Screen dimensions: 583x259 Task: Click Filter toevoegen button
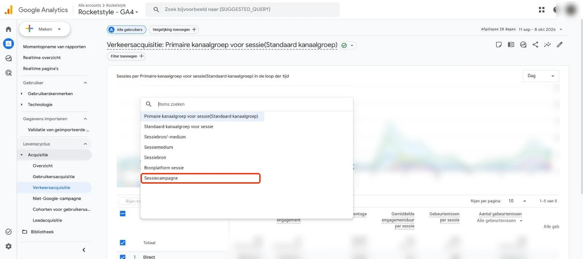pyautogui.click(x=126, y=56)
